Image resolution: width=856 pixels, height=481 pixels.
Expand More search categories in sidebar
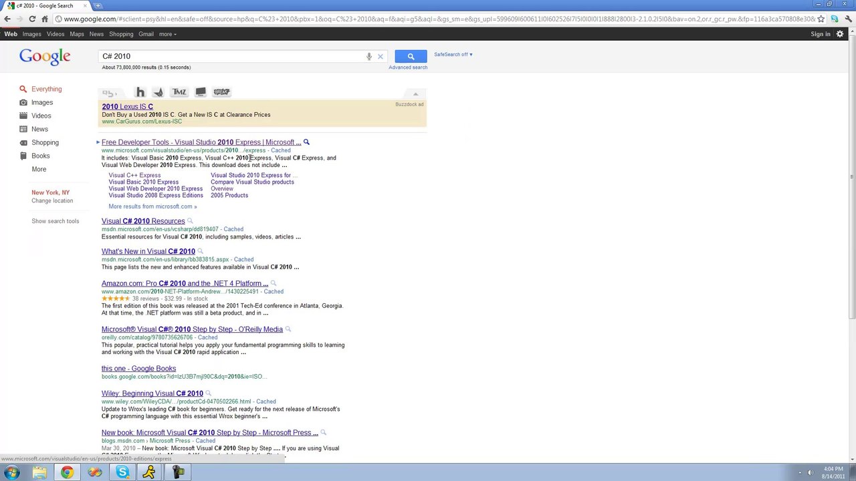39,170
